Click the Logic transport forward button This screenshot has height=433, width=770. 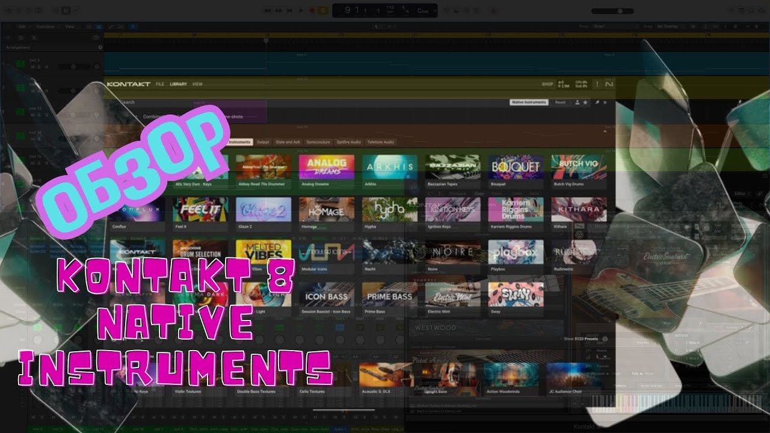[279, 10]
